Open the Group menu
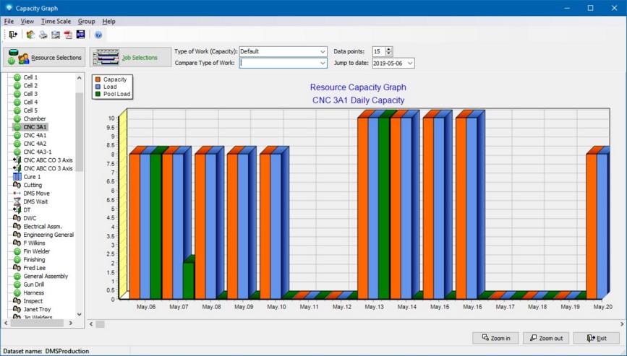Screen dimensions: 627x356 (x=86, y=22)
